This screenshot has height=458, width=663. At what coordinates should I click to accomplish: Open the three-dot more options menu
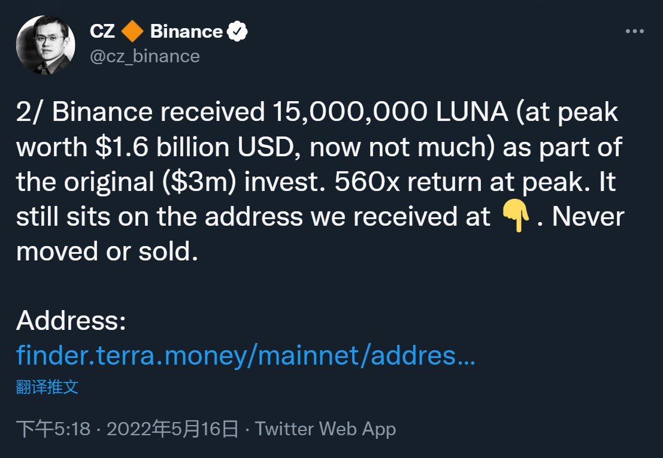tap(634, 31)
